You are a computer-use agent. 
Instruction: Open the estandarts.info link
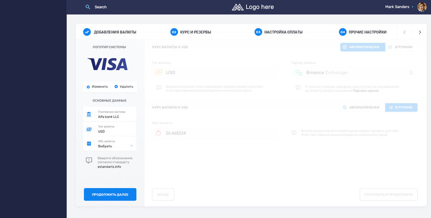[x=109, y=166]
